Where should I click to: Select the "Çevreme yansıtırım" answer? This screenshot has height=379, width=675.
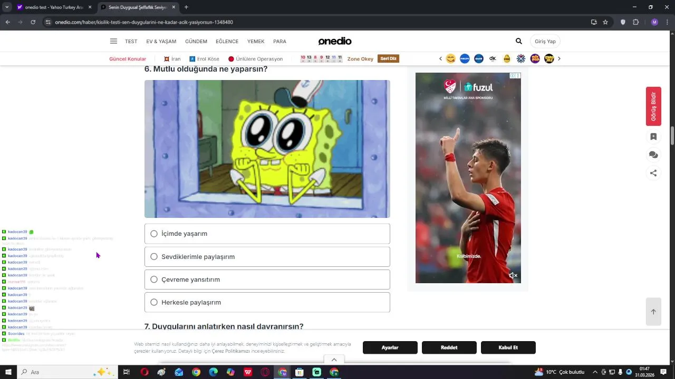267,280
